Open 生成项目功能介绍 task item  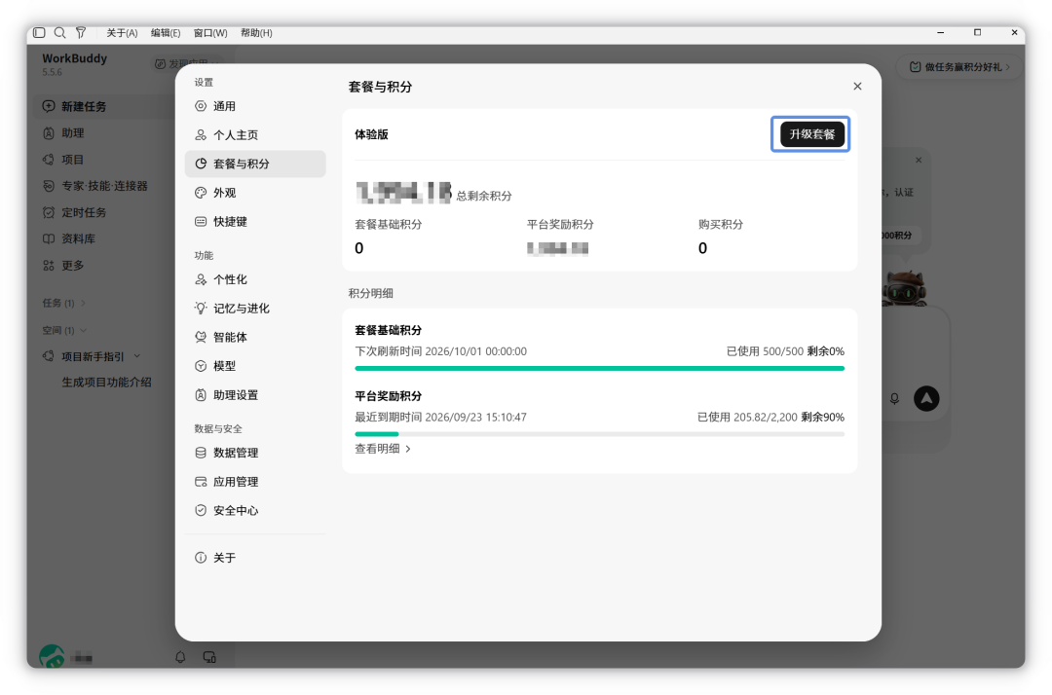[107, 382]
